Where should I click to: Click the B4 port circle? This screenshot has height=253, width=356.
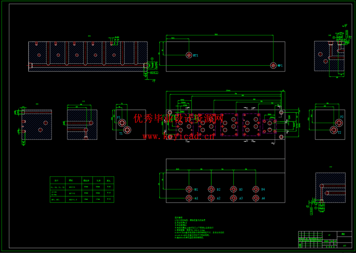coord(256,189)
